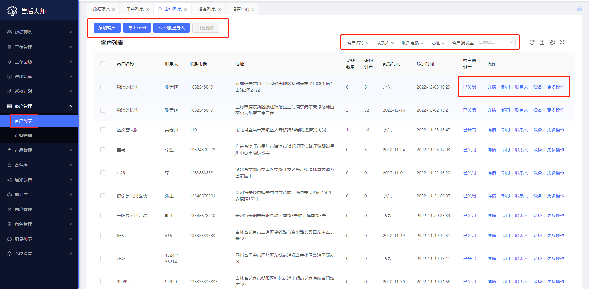Click the 售后大师 logo icon
Viewport: 589px width, 289px height.
[12, 11]
